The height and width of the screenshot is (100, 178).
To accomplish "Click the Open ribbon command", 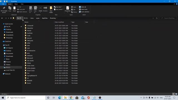I will click(74, 7).
